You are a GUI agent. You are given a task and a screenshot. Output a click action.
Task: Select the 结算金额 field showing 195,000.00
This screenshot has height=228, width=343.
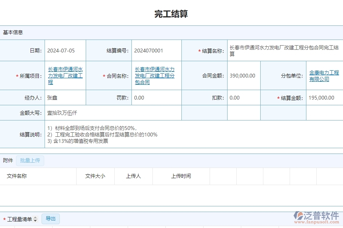pos(322,98)
